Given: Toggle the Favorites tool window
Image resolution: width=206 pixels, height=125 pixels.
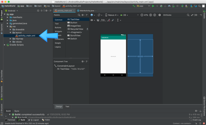Looking at the screenshot, I should coord(2,76).
